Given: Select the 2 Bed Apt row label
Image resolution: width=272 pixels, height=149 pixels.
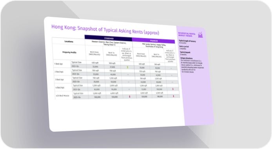Looking at the screenshot, I should (59, 72).
